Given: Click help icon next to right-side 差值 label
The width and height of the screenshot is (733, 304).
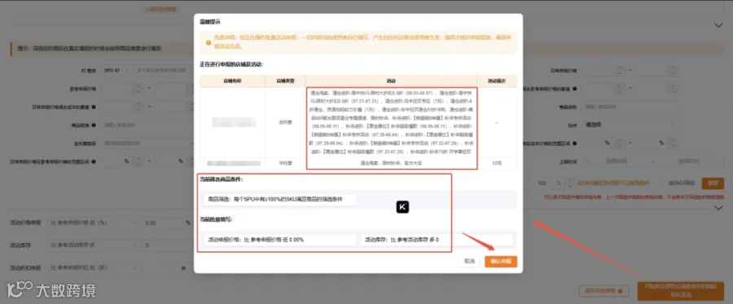Looking at the screenshot, I should point(574,89).
